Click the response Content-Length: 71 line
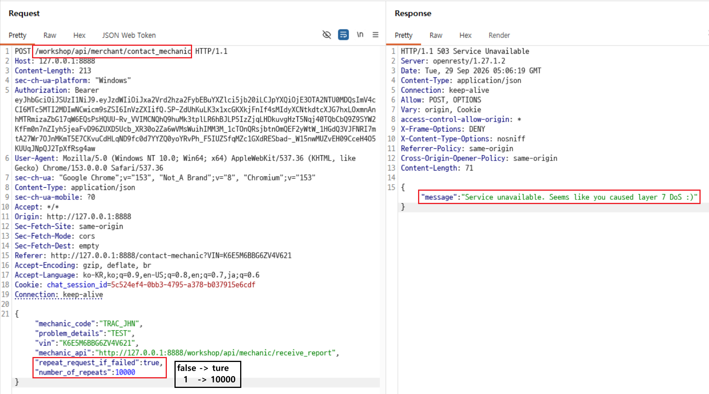 point(437,168)
